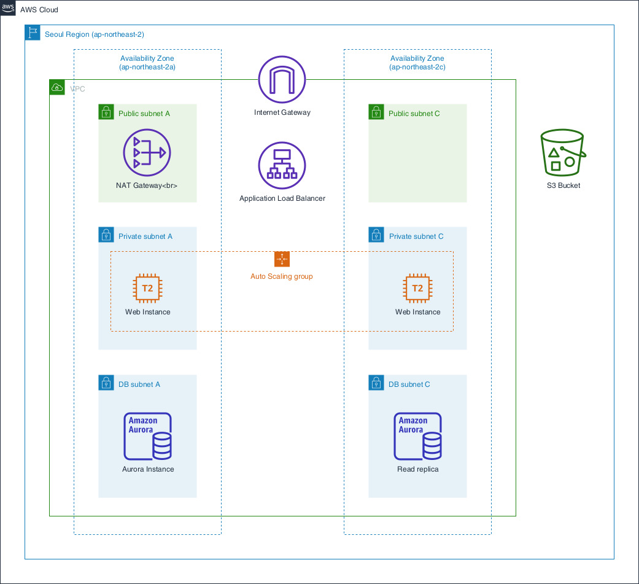The image size is (639, 584).
Task: Click the DB subnet A lock icon
Action: click(106, 383)
